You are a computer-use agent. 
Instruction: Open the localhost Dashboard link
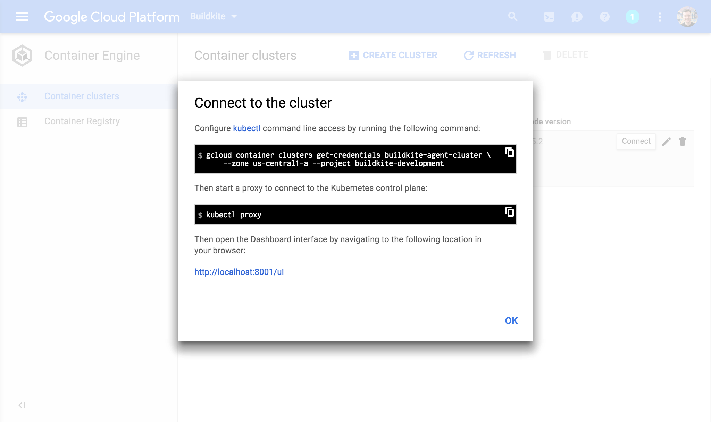click(x=239, y=272)
